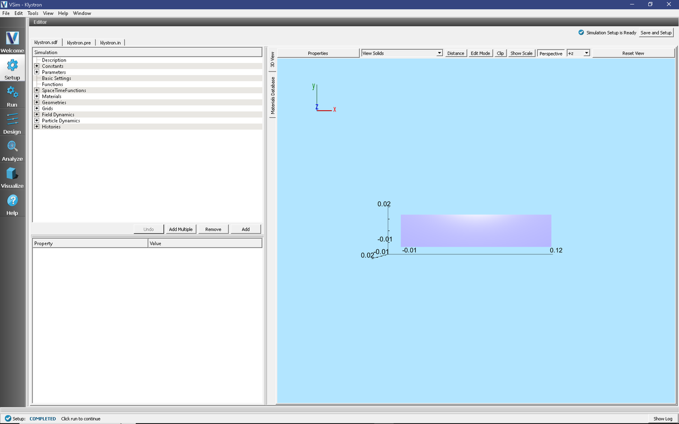Expand the SpaceTimeFunctions node
This screenshot has height=424, width=679.
pos(37,90)
